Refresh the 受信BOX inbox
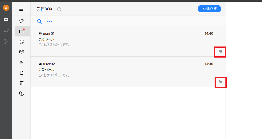Image resolution: width=262 pixels, height=139 pixels. [x=59, y=9]
